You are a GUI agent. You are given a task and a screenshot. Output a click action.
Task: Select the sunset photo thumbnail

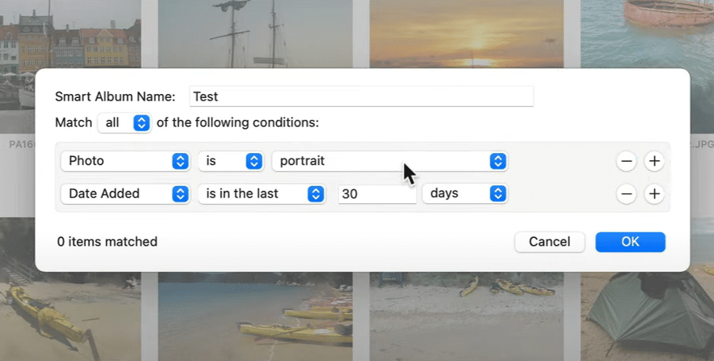pos(466,34)
